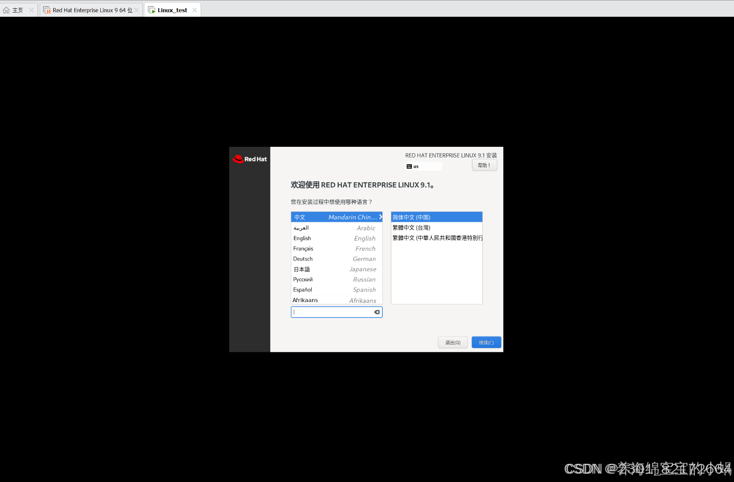Select the Linux_test tab
The image size is (734, 482).
tap(173, 10)
